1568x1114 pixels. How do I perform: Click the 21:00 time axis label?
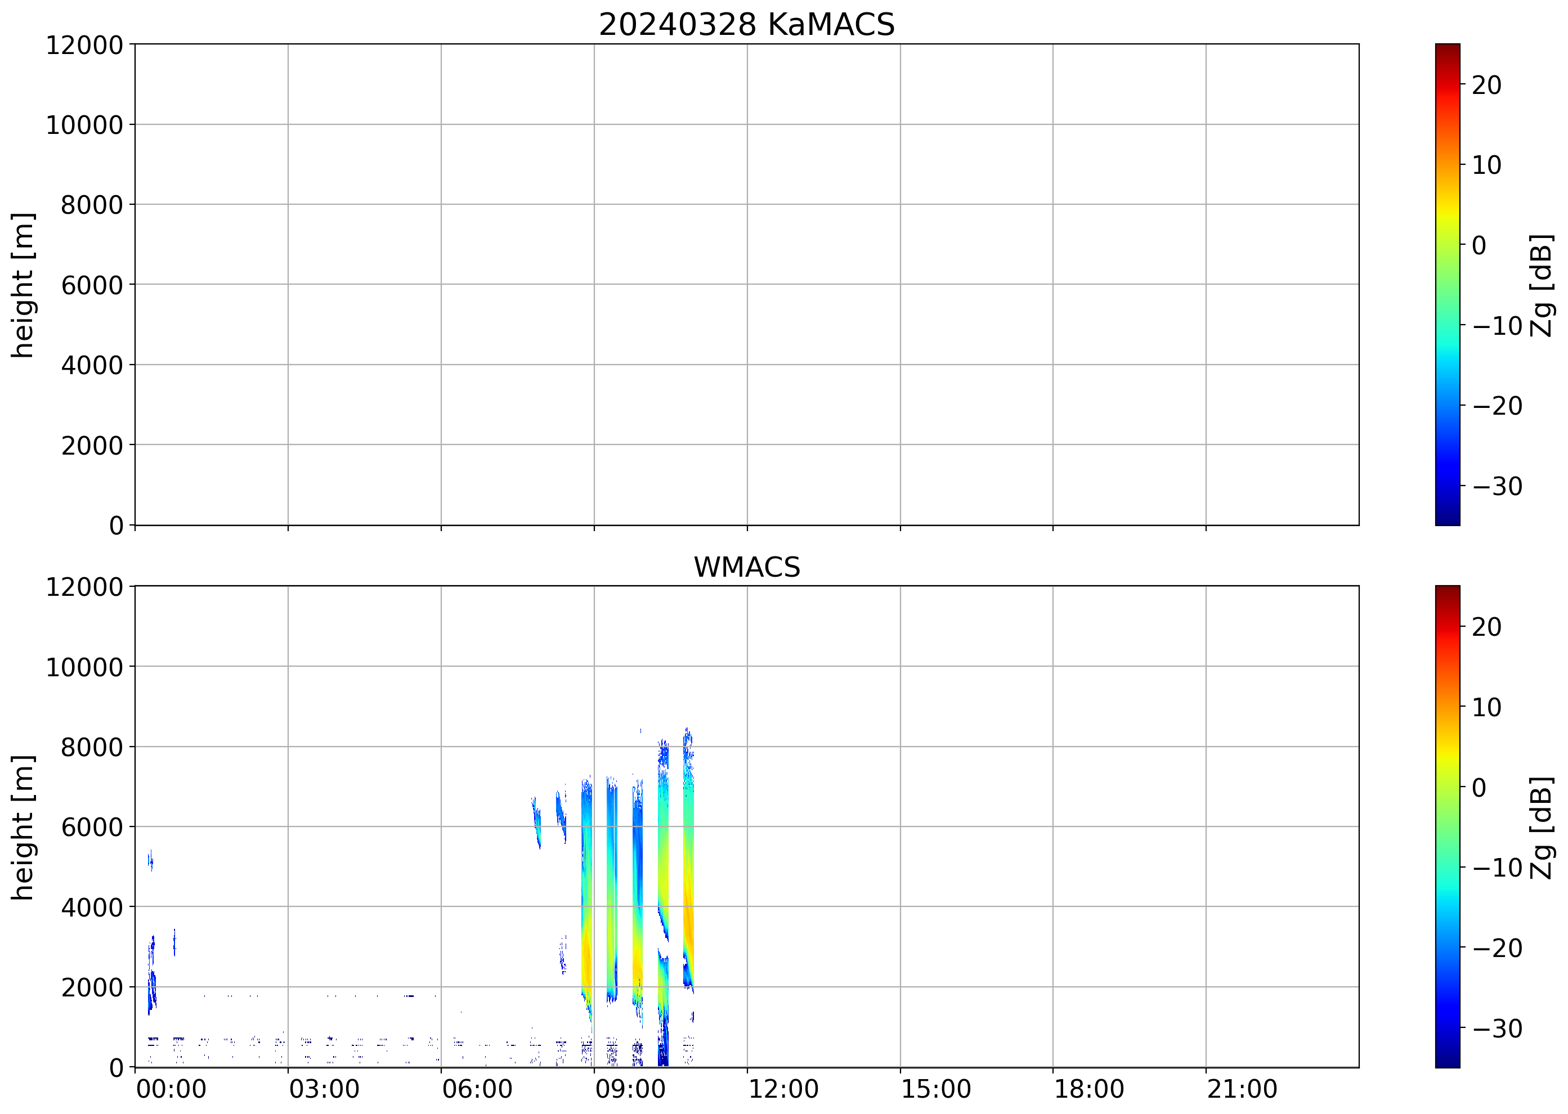click(x=1242, y=1089)
